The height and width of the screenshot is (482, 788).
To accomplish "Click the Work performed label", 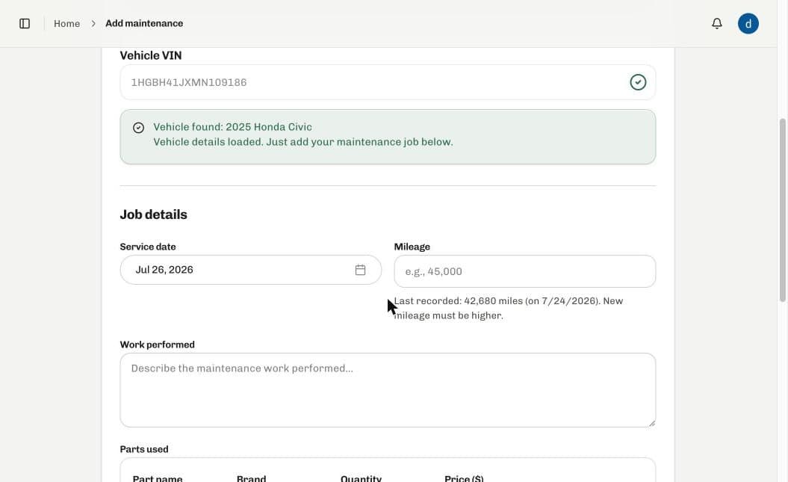I will pos(157,344).
